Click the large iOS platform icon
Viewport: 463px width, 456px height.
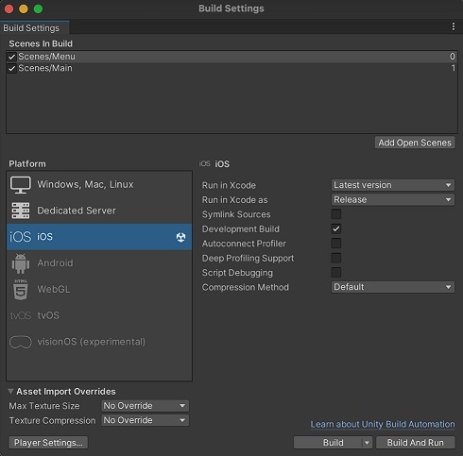21,237
